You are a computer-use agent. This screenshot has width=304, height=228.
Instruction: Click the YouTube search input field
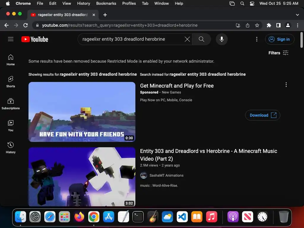click(x=132, y=39)
